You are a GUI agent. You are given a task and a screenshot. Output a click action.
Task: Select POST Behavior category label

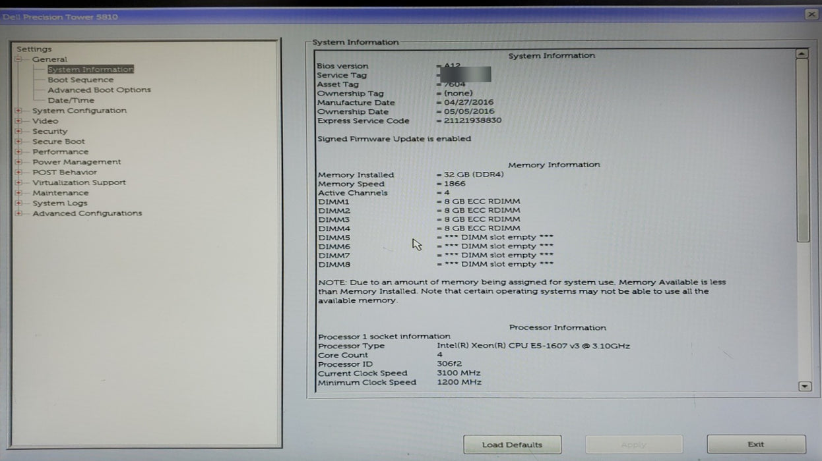(65, 173)
